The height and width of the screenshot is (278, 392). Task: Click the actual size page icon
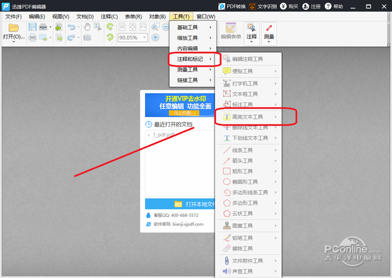point(122,27)
